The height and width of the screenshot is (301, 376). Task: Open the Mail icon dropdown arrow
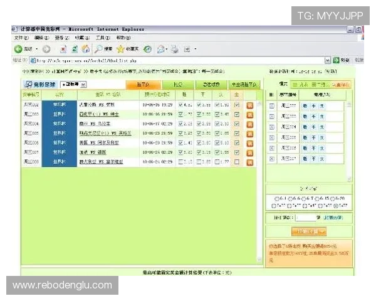tap(167, 49)
